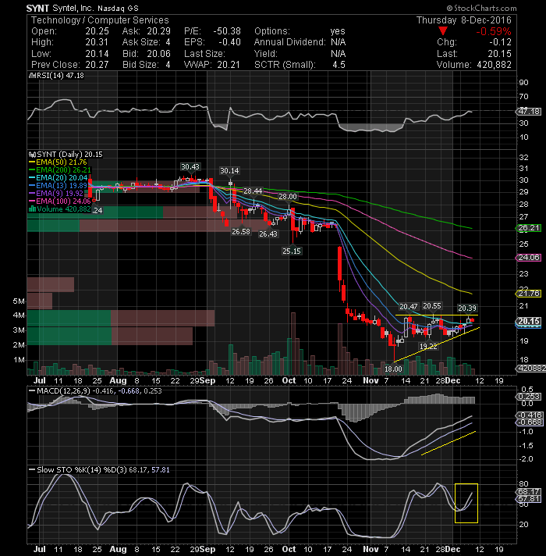Screen dimensions: 546x556
Task: Click the SCTR (Small) value 4.5
Action: (x=339, y=65)
